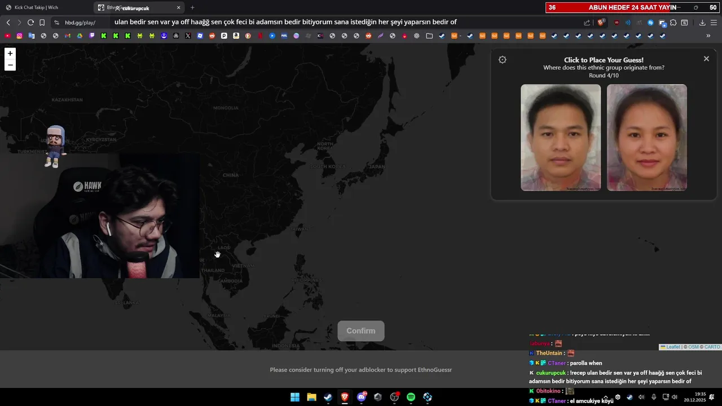
Task: Show more bookmarks overflow chevron
Action: (x=708, y=36)
